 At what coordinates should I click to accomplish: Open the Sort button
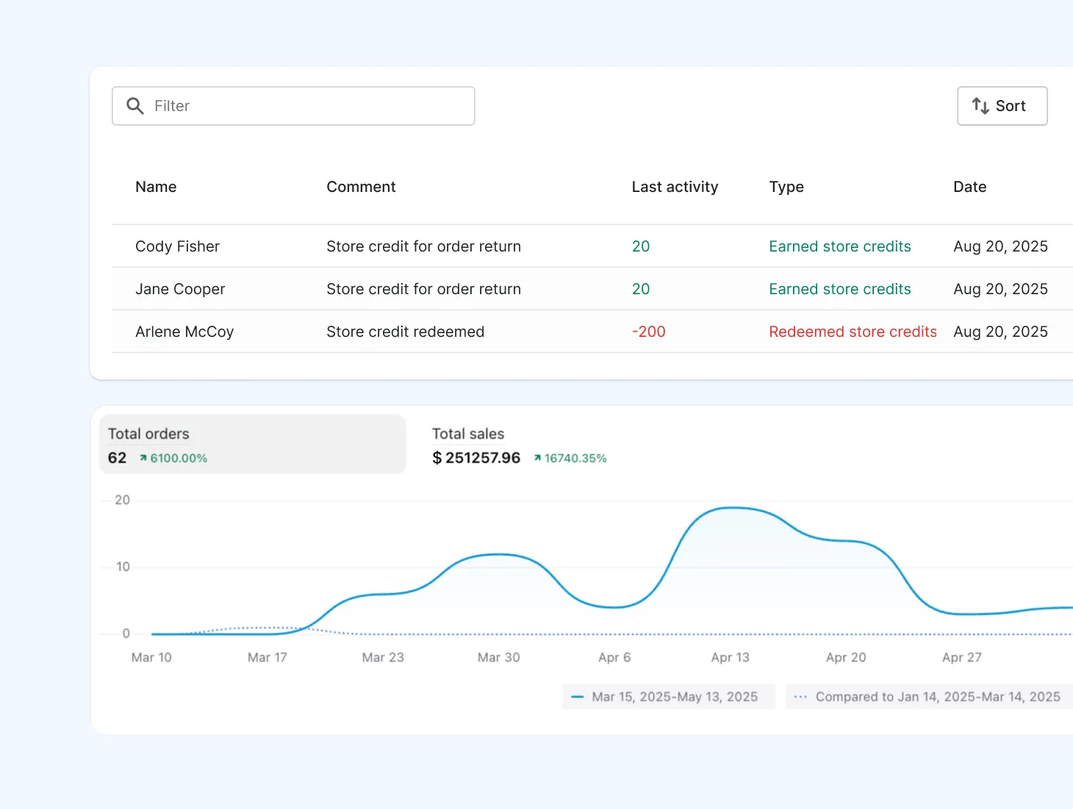coord(1002,106)
